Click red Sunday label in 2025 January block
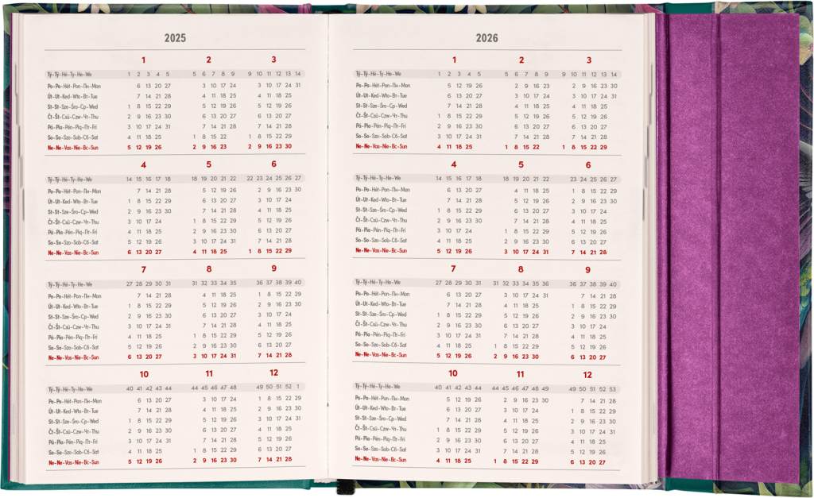This screenshot has width=814, height=498. (x=73, y=147)
